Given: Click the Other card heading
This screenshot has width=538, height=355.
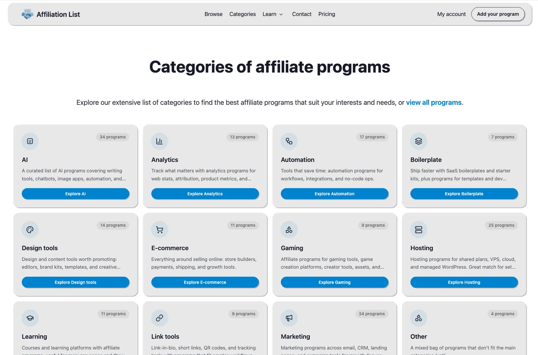Looking at the screenshot, I should (x=418, y=337).
